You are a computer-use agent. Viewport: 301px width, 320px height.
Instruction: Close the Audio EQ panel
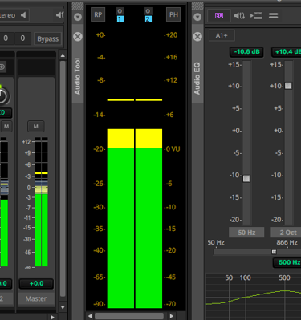pos(197,36)
